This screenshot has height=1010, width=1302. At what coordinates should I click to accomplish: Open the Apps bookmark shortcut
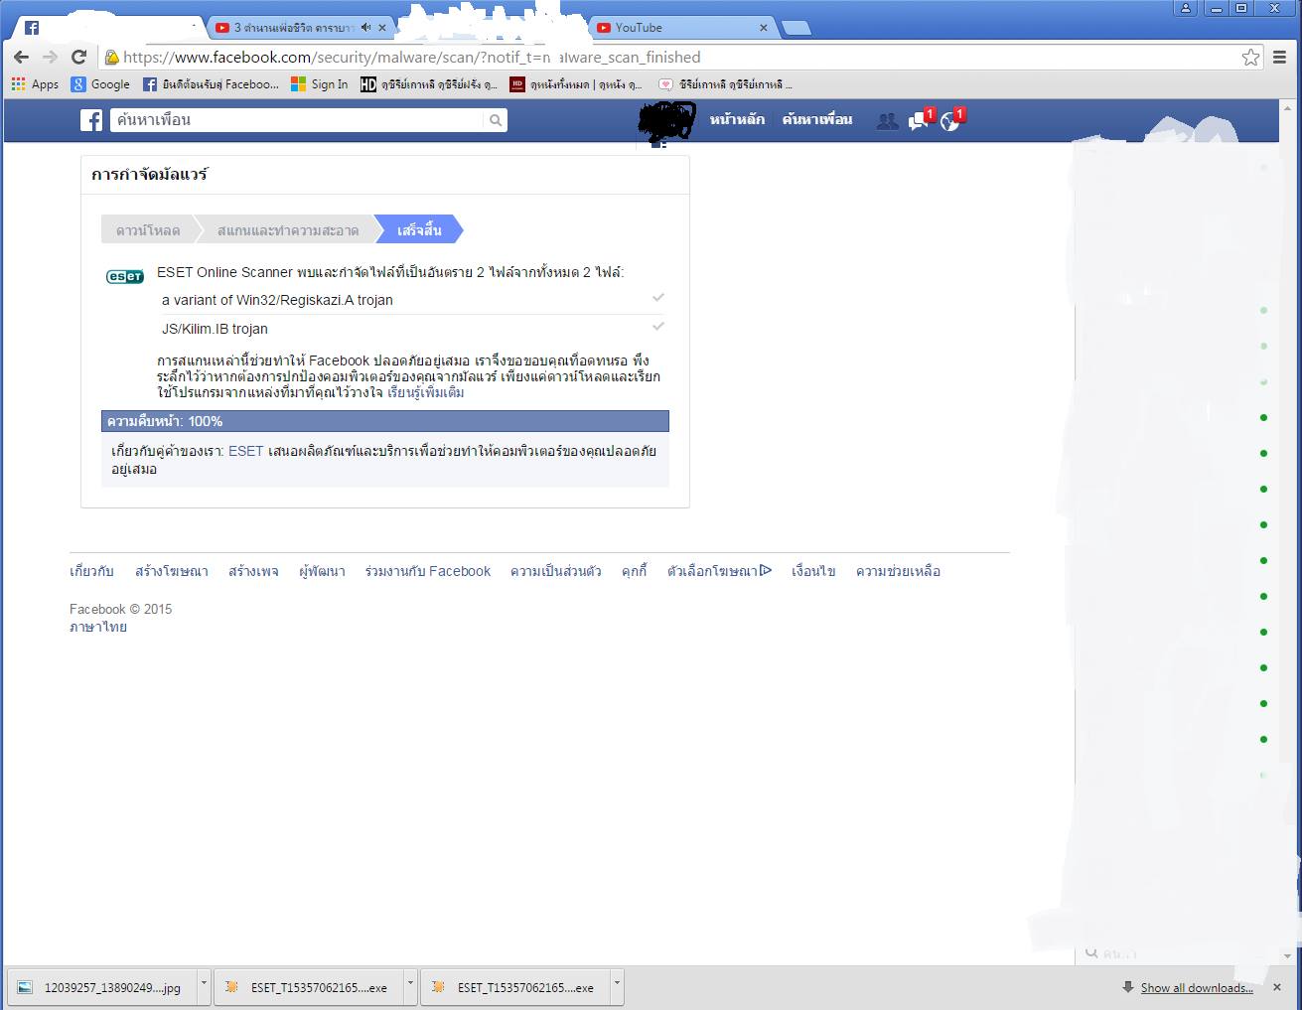click(x=35, y=84)
